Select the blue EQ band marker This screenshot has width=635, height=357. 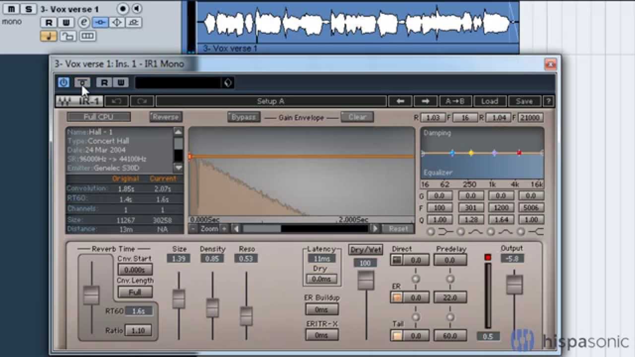[452, 153]
